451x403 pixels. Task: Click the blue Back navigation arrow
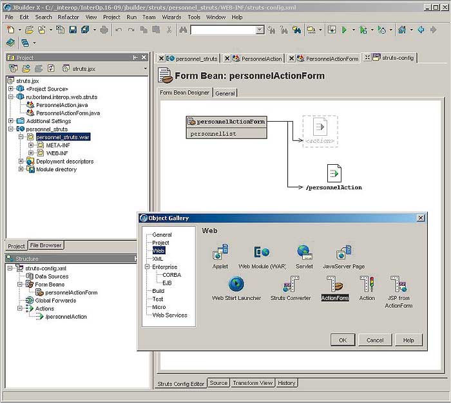pyautogui.click(x=421, y=30)
